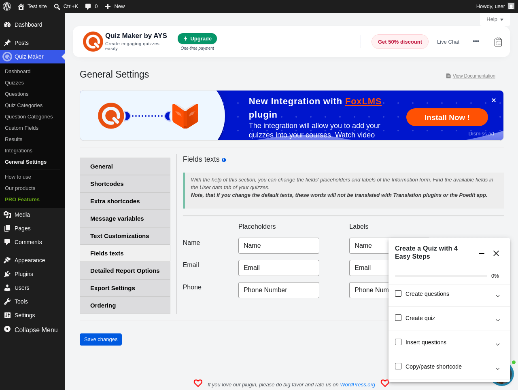
Task: Open the Live Chat link
Action: click(x=448, y=42)
